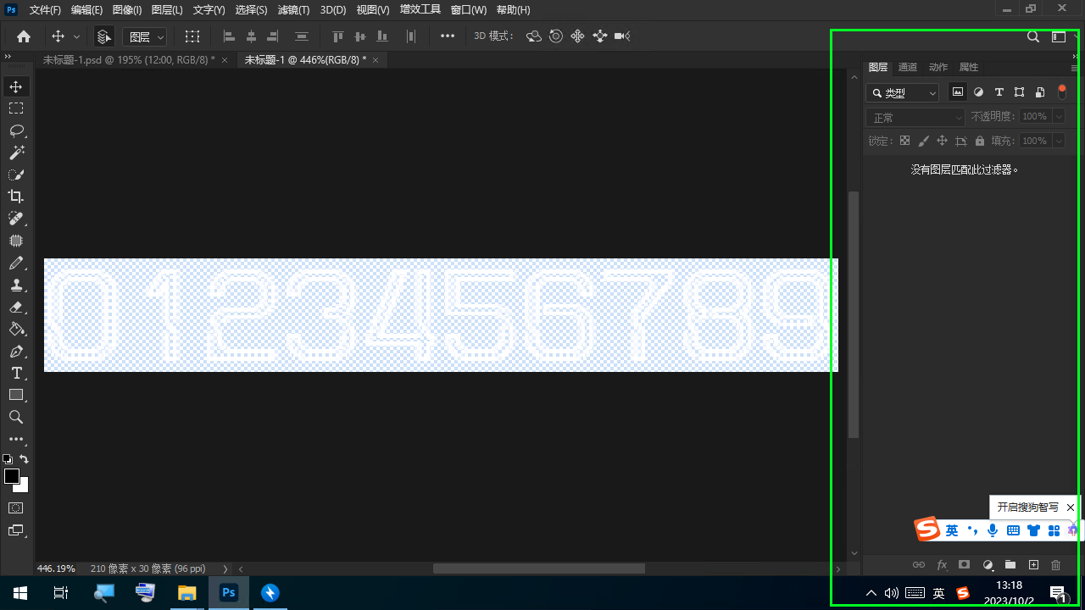Activate the Zoom tool
The image size is (1085, 610).
click(x=16, y=418)
